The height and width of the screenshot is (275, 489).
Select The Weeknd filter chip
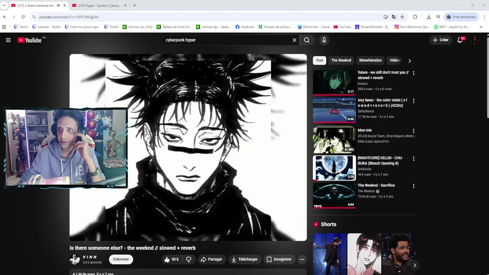(341, 60)
